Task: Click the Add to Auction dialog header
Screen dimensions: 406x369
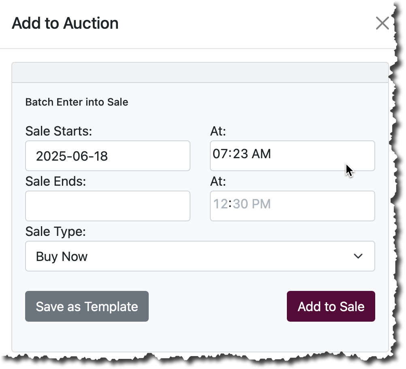Action: pyautogui.click(x=65, y=23)
